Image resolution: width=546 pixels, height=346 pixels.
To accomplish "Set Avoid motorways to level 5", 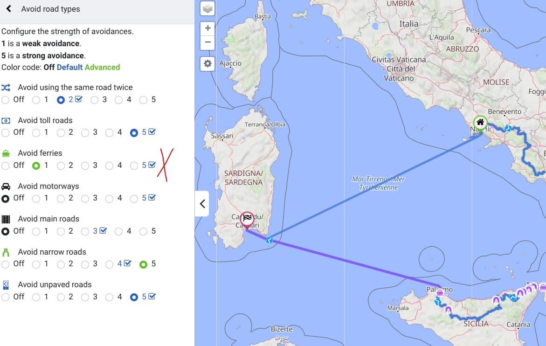I will (134, 199).
